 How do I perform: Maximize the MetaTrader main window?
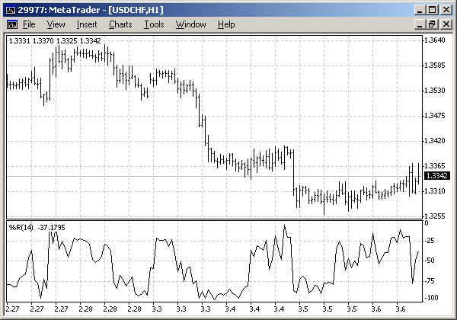click(x=432, y=10)
